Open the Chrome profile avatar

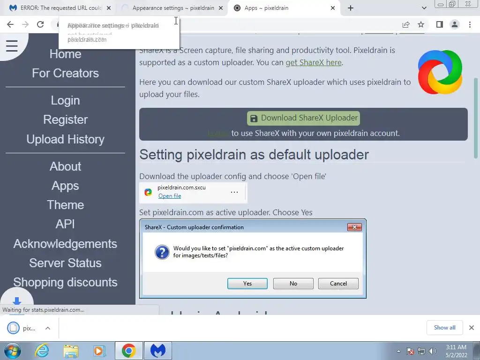pyautogui.click(x=455, y=24)
